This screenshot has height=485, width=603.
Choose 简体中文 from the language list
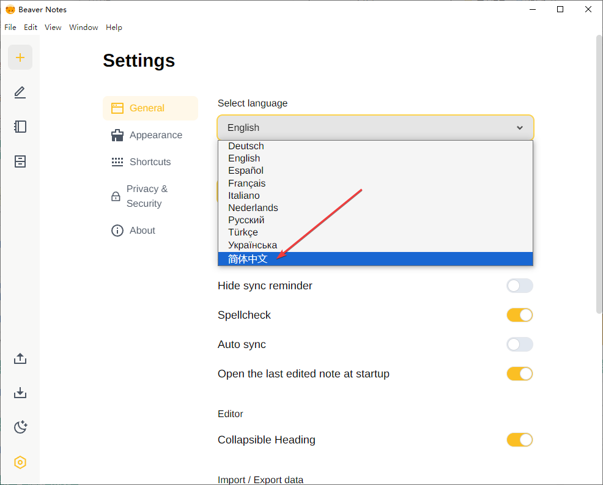click(248, 259)
